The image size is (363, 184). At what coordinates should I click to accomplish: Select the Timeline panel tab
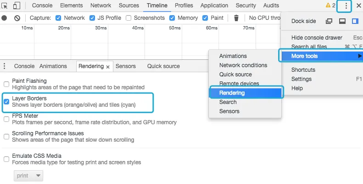(157, 6)
